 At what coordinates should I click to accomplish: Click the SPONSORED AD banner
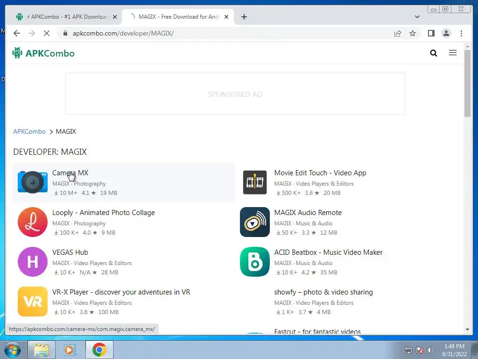pyautogui.click(x=235, y=93)
